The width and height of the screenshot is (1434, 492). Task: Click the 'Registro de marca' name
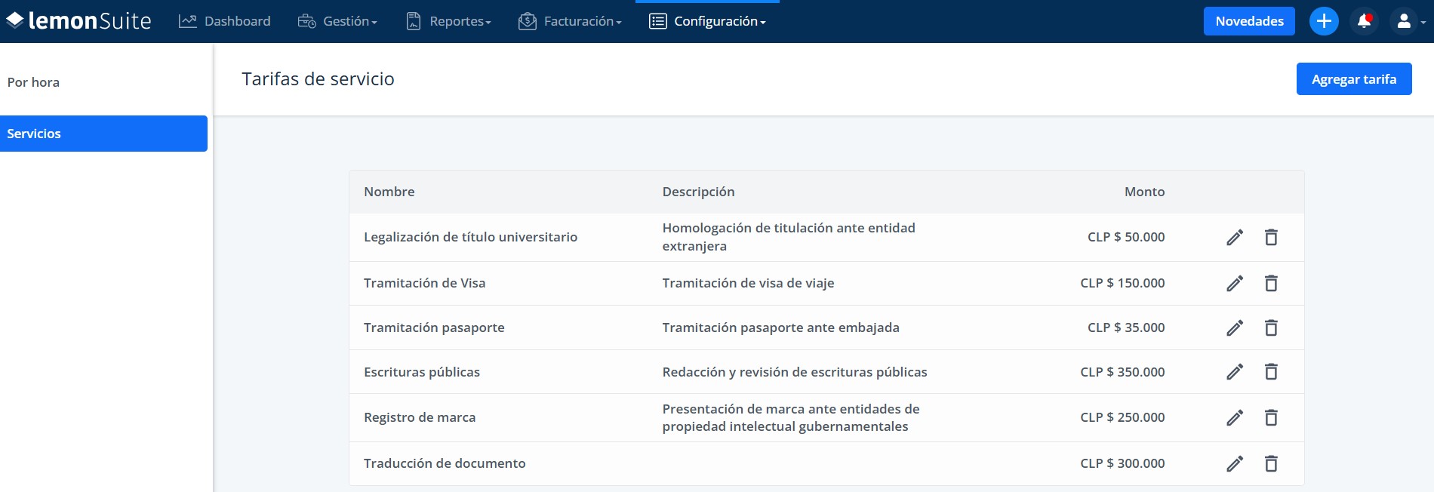pyautogui.click(x=420, y=417)
